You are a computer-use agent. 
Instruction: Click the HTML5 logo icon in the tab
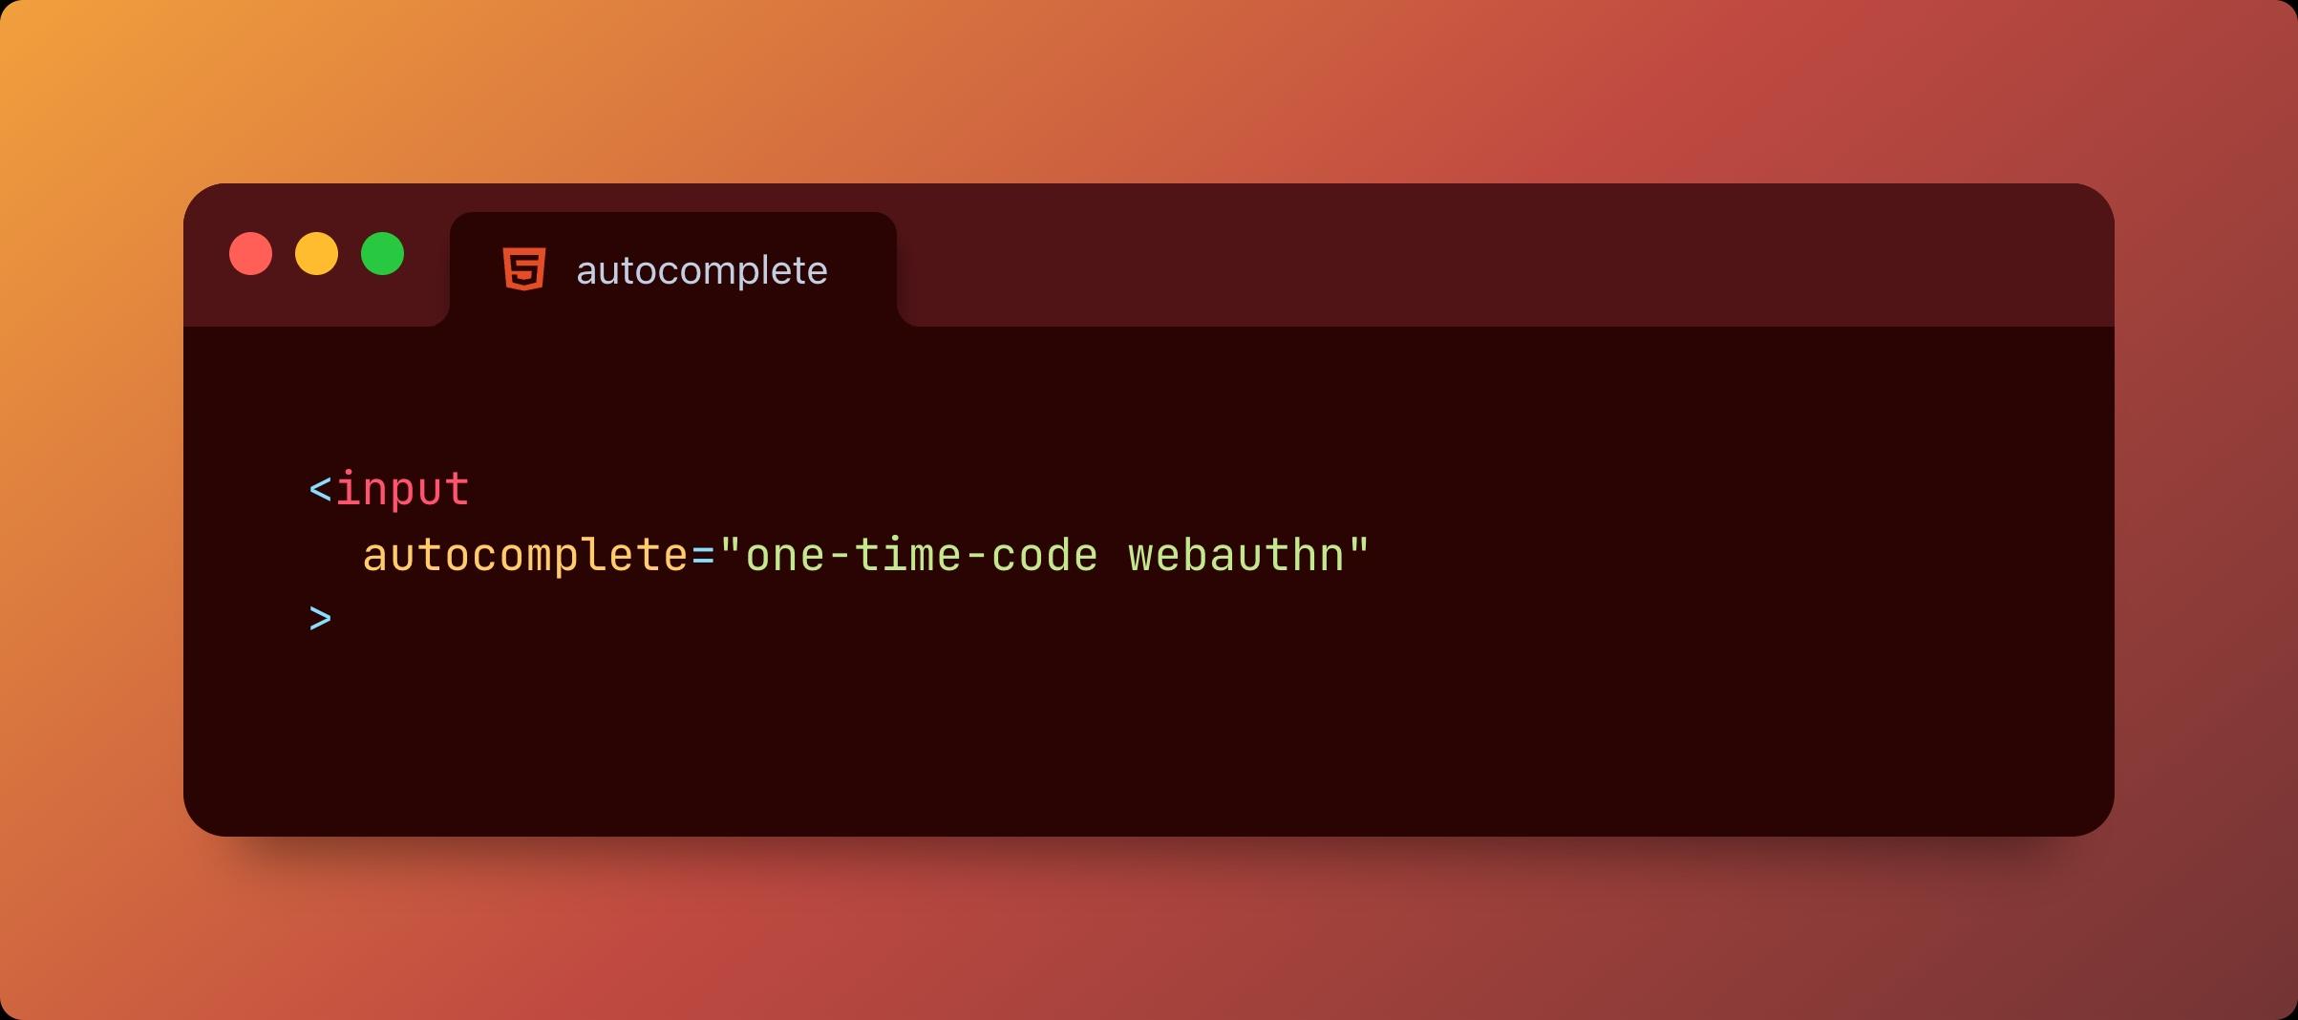pyautogui.click(x=524, y=269)
